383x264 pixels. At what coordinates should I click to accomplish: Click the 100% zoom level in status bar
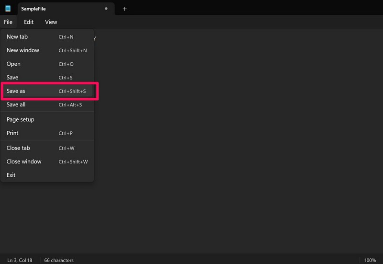pos(370,260)
